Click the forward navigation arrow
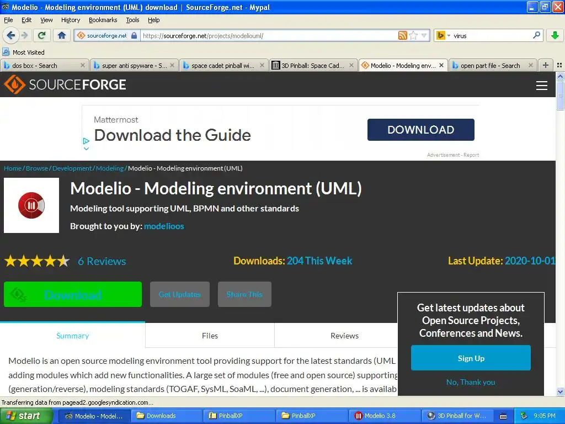 [24, 35]
